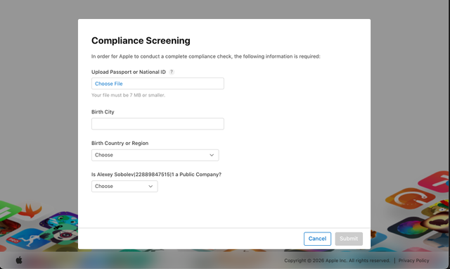This screenshot has width=450, height=269.
Task: Click the Birth City label
Action: (x=103, y=112)
